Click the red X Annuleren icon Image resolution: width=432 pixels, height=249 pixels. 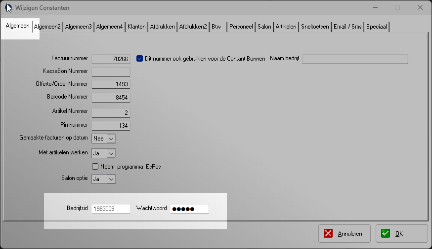pos(329,234)
